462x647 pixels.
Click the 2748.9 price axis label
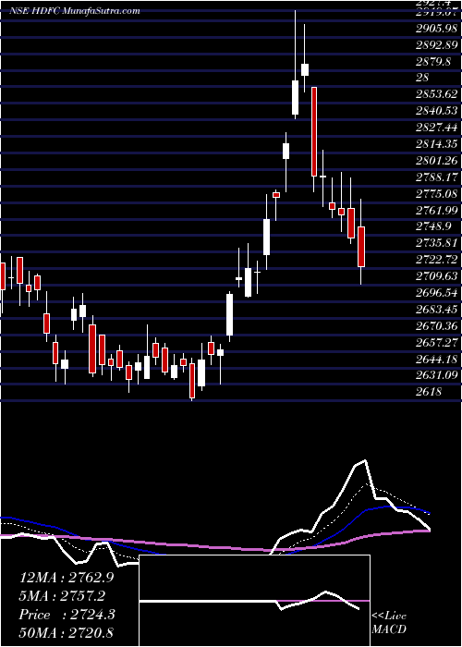(433, 226)
